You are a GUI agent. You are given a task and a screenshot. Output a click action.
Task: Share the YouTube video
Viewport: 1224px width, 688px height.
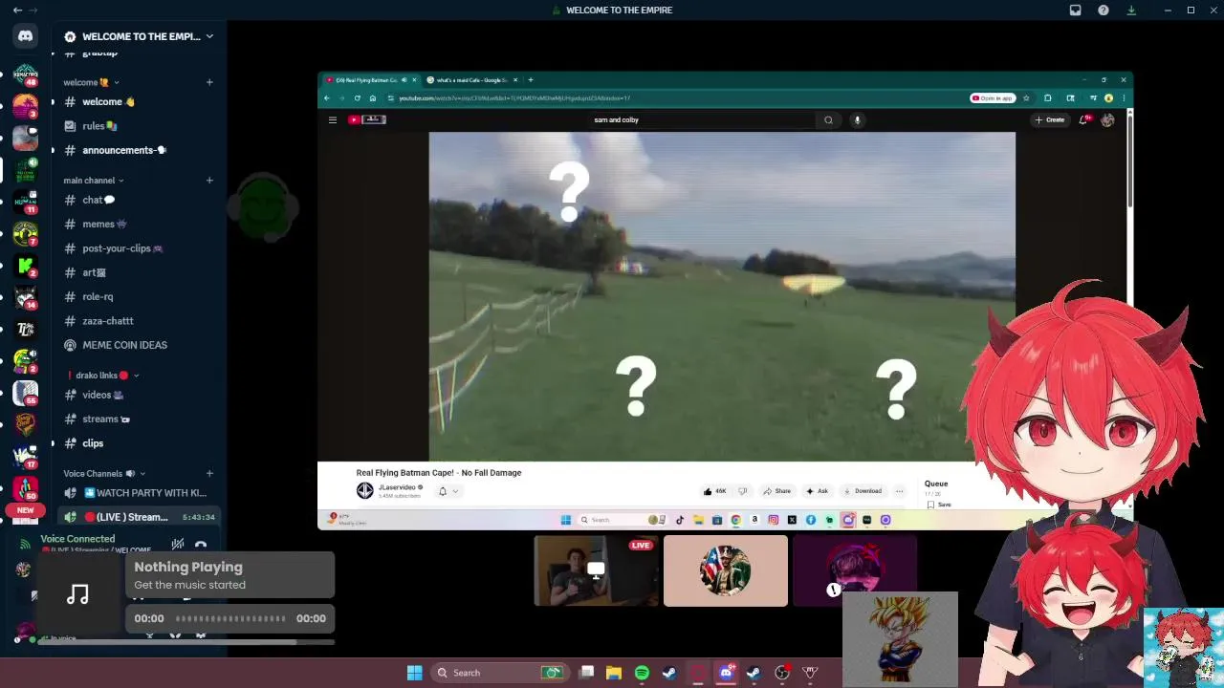(776, 491)
